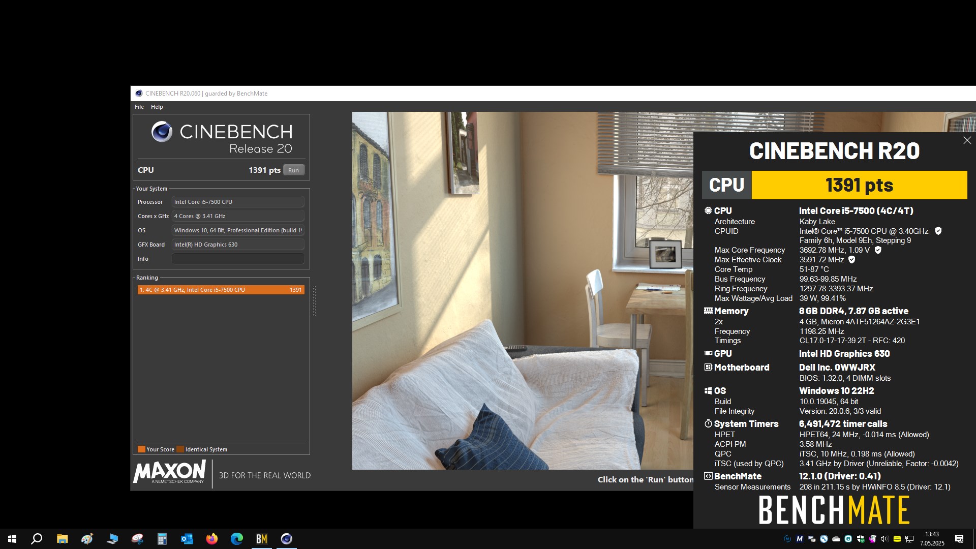
Task: Click the rendered room image preview
Action: point(523,290)
